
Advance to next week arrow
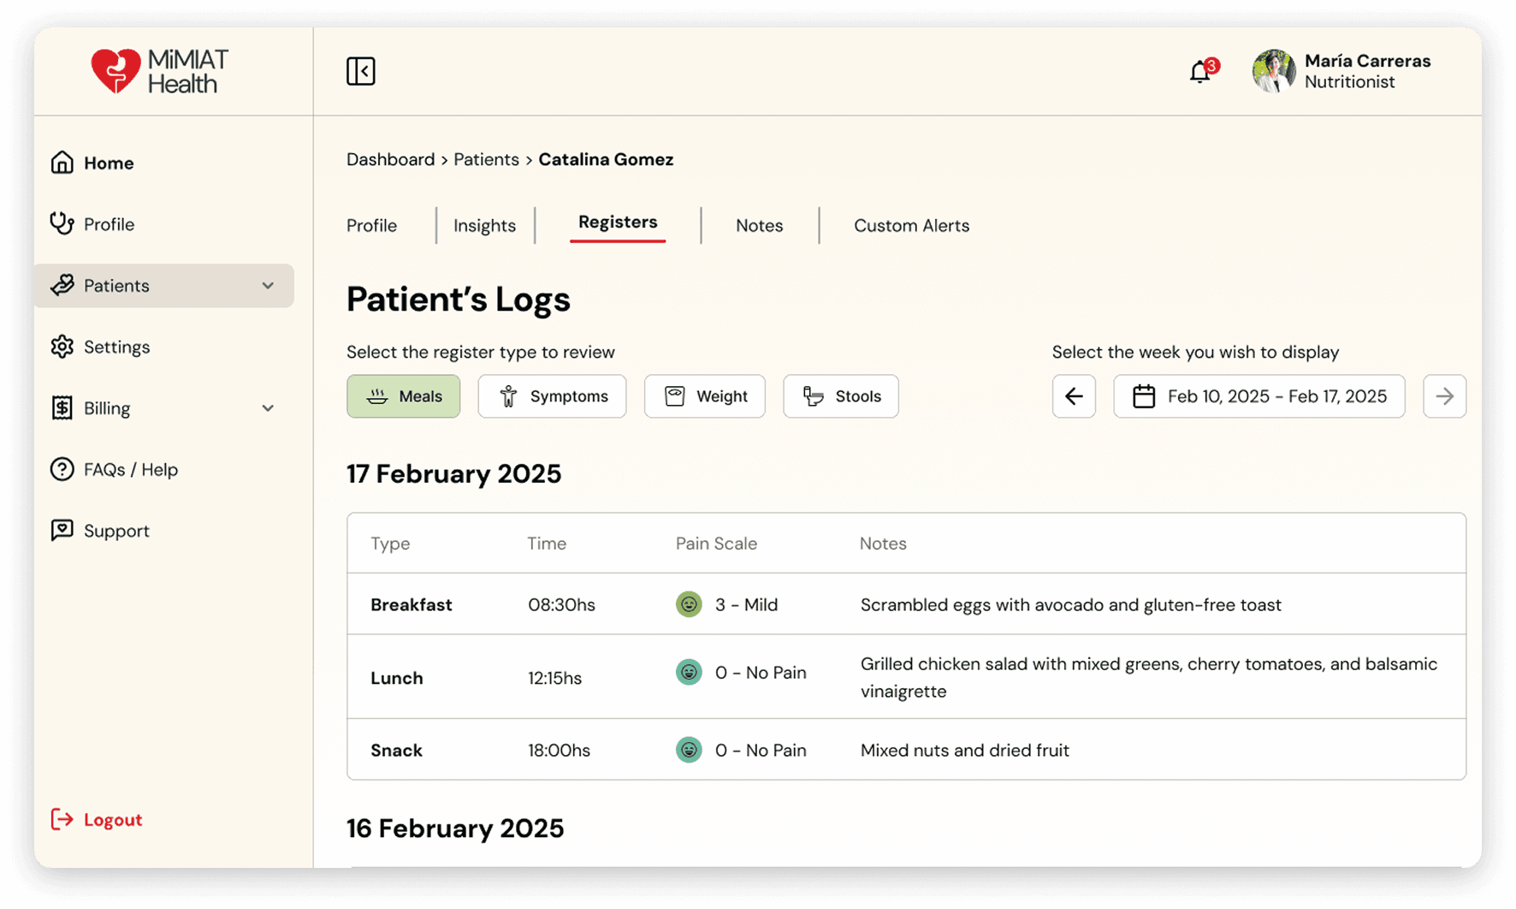pyautogui.click(x=1444, y=396)
